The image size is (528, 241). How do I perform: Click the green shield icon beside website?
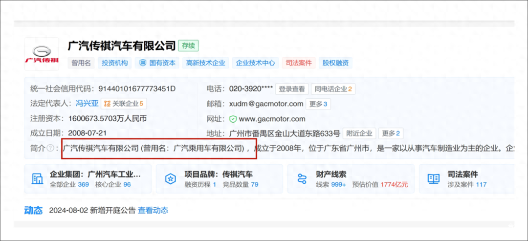233,119
